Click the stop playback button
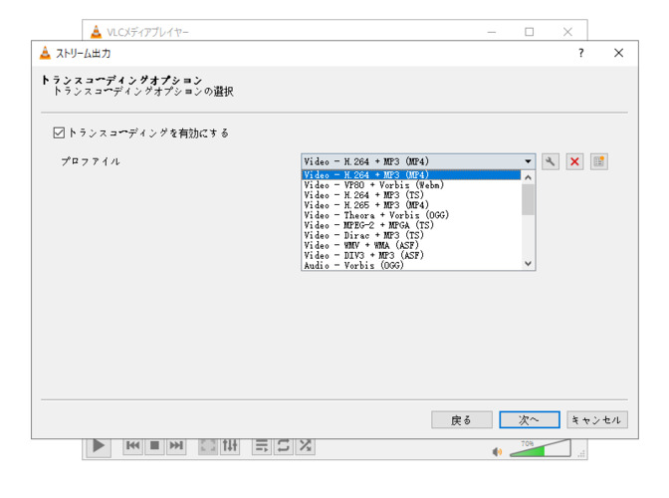The height and width of the screenshot is (498, 669). coord(154,446)
